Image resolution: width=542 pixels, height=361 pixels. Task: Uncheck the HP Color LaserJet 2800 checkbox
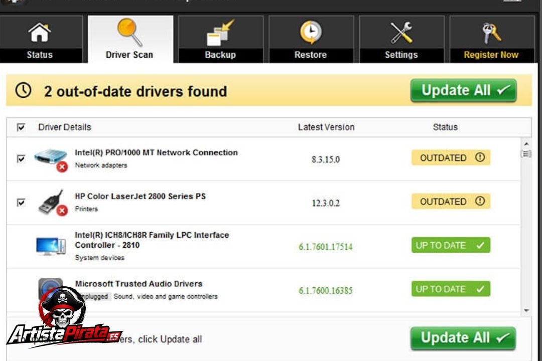(21, 202)
